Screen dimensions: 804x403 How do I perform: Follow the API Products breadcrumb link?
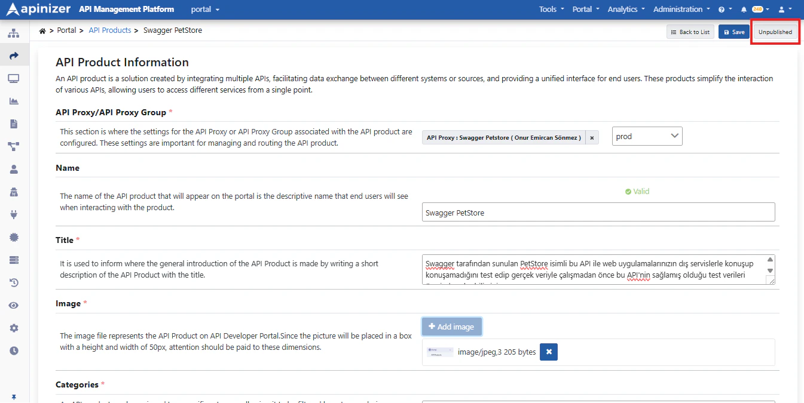[x=110, y=30]
